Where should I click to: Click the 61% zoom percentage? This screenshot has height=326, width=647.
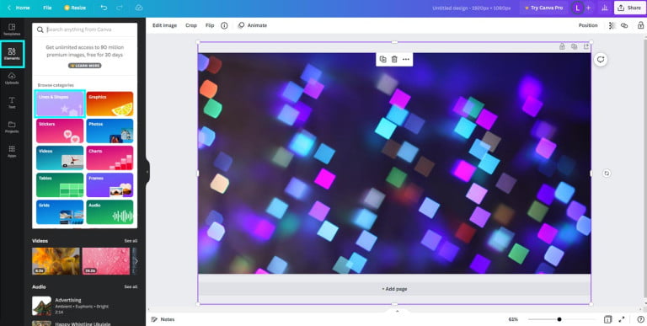(513, 319)
